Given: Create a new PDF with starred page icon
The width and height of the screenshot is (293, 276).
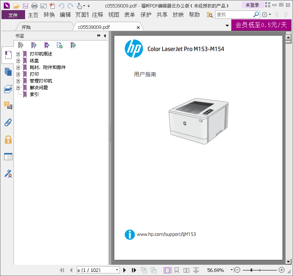Looking at the screenshot, I should [x=52, y=6].
